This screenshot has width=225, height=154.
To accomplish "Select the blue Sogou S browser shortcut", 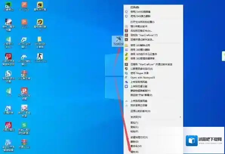I will (x=8, y=77).
